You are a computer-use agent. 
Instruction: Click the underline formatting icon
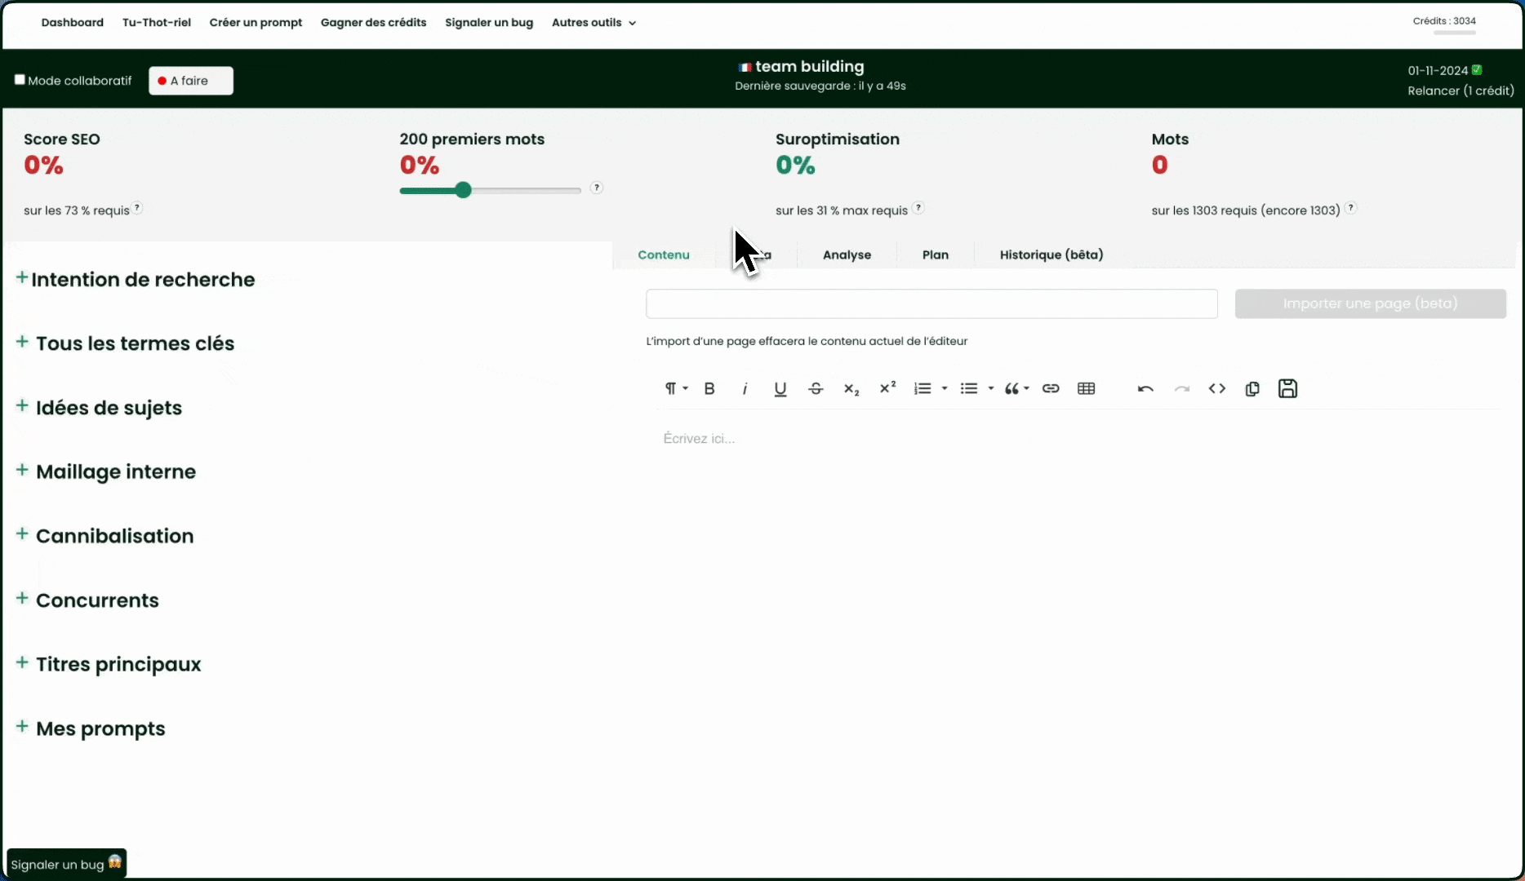(x=780, y=389)
